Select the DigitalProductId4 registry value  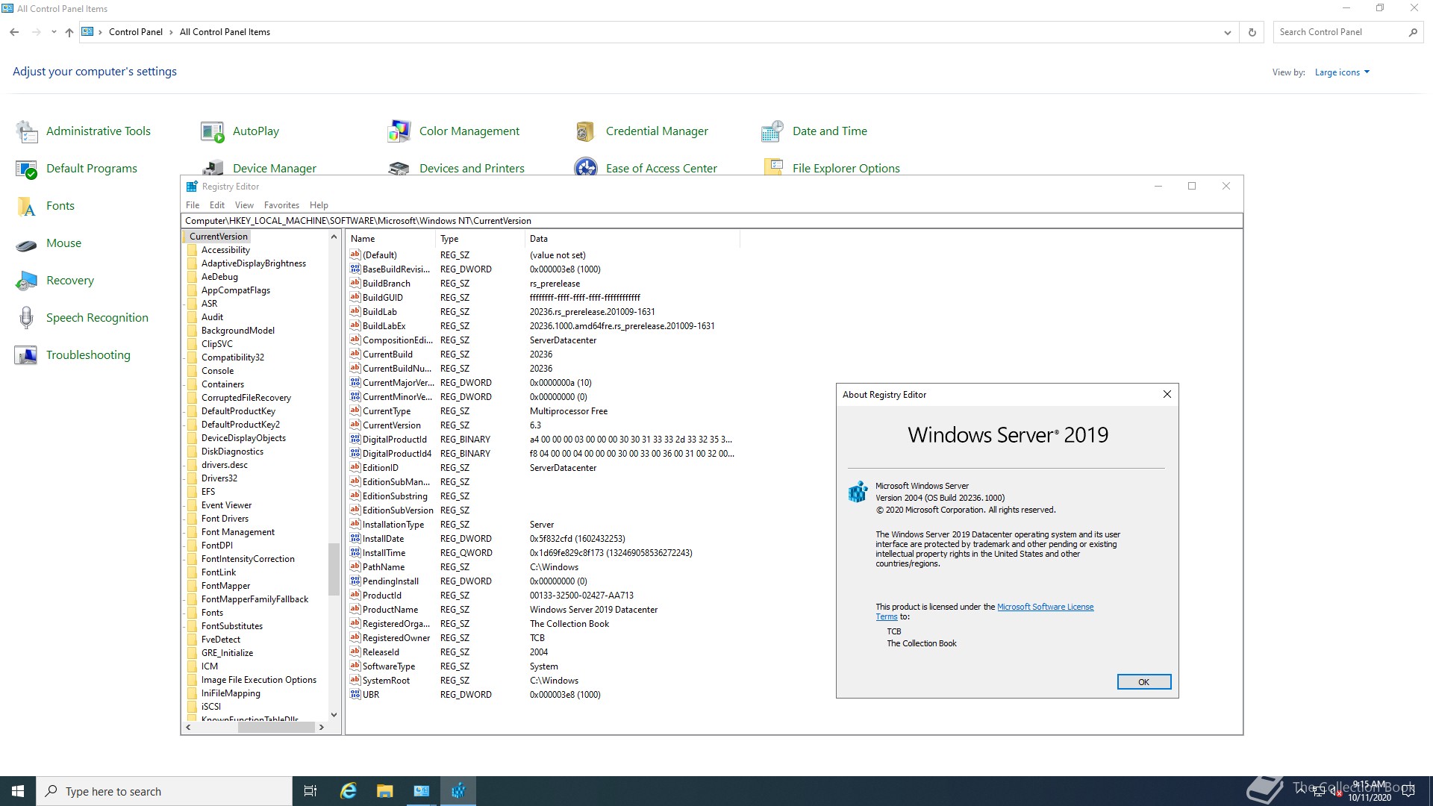coord(396,454)
